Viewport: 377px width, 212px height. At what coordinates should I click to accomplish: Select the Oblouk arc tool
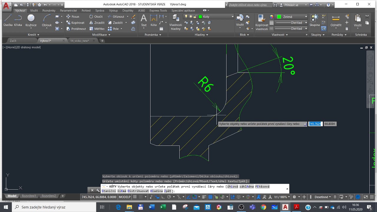coord(47,21)
